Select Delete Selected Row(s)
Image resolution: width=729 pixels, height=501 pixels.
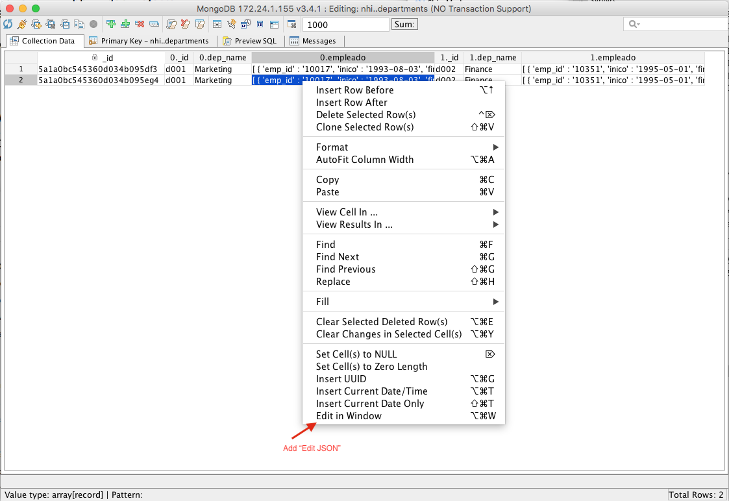point(404,115)
